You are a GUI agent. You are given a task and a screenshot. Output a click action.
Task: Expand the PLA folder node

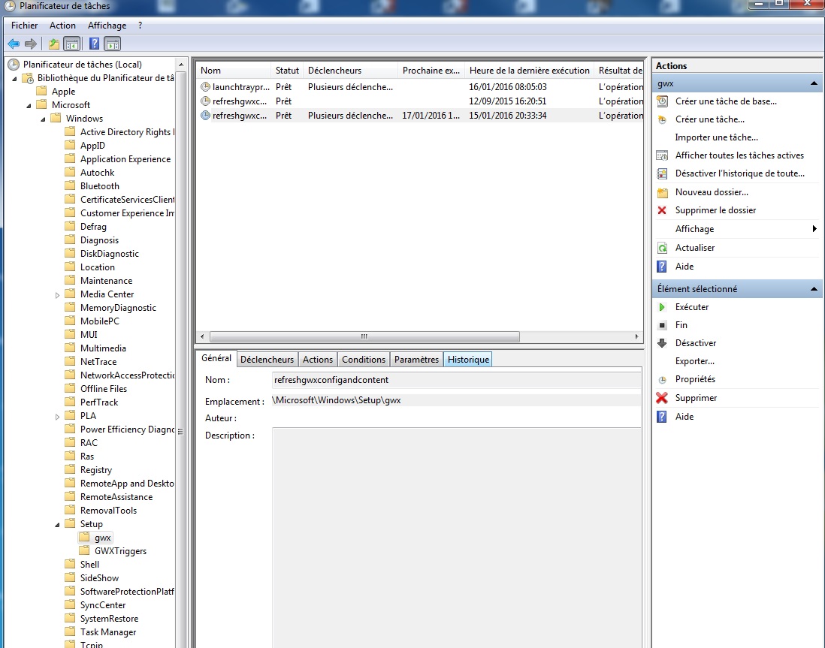pos(58,417)
